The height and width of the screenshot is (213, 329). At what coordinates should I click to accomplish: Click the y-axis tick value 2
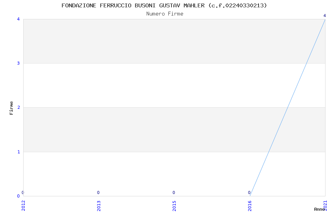(19, 107)
